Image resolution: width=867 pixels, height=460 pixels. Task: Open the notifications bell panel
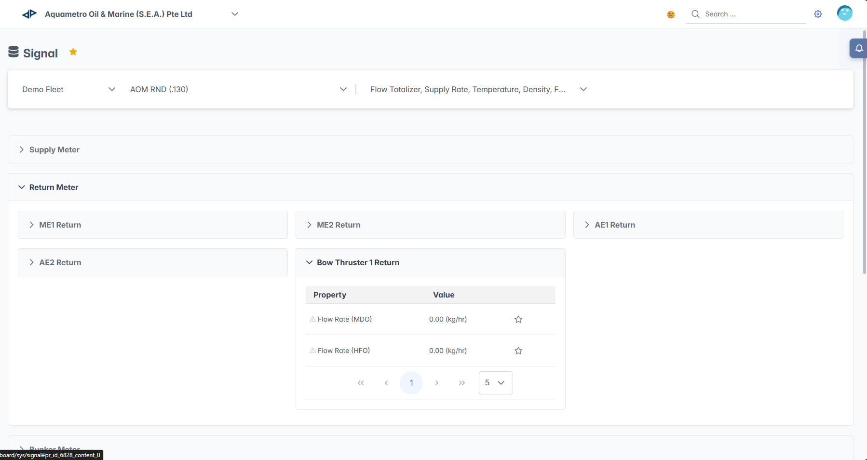click(859, 48)
